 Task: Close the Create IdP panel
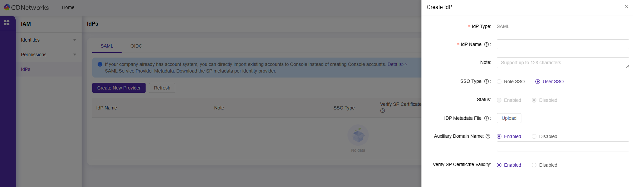pos(626,7)
